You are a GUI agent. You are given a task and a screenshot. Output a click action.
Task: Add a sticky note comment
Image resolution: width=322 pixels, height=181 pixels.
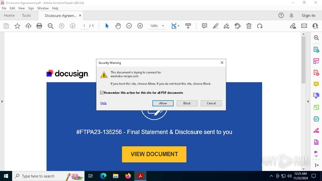[205, 26]
